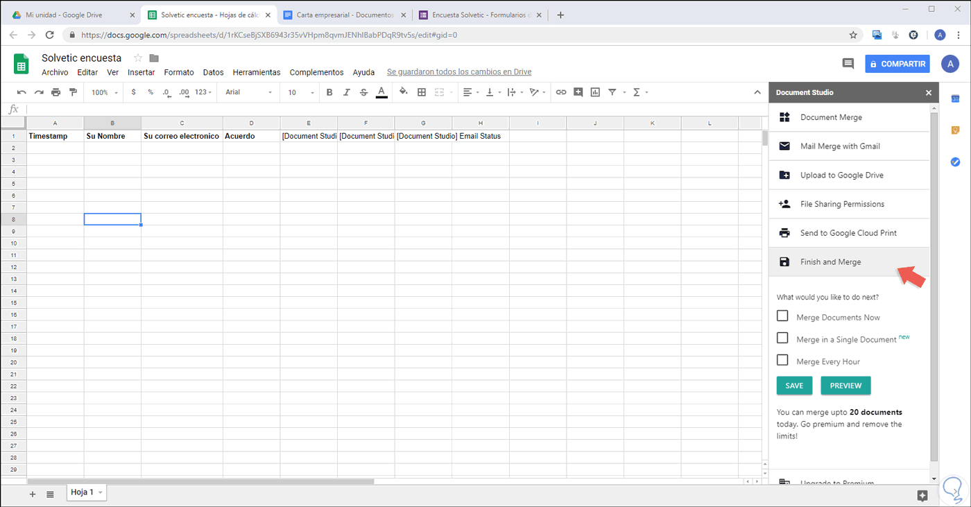Apply percent format to the cell
This screenshot has width=971, height=507.
(x=151, y=92)
